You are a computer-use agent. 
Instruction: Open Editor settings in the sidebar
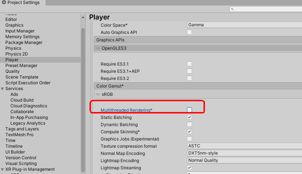[x=11, y=19]
